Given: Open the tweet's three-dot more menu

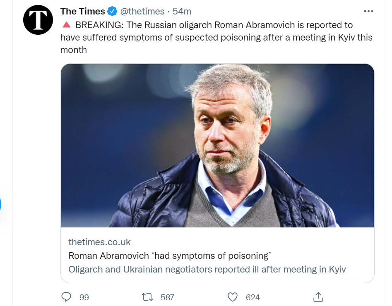Looking at the screenshot, I should pyautogui.click(x=368, y=11).
